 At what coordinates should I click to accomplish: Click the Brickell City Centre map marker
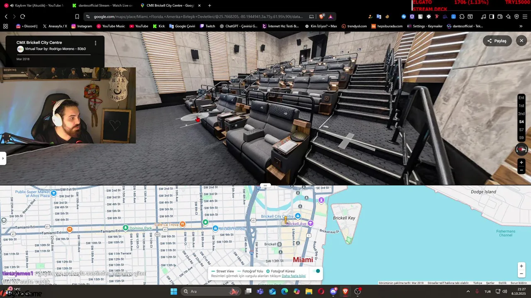(x=297, y=216)
